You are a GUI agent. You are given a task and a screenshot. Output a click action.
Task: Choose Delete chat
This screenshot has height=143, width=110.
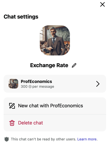coord(31,123)
